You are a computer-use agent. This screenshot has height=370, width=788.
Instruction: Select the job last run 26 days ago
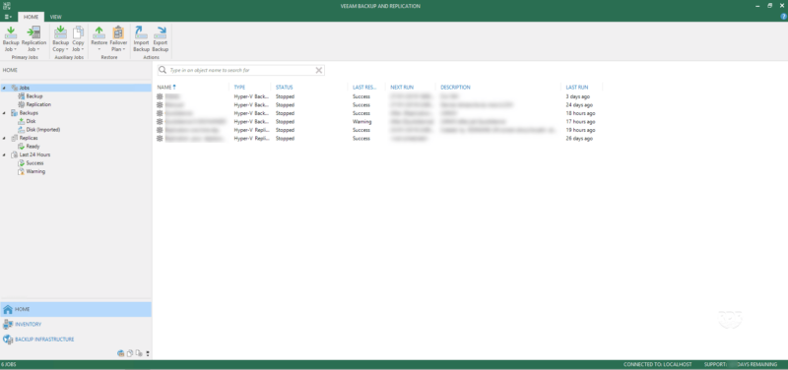pyautogui.click(x=379, y=138)
